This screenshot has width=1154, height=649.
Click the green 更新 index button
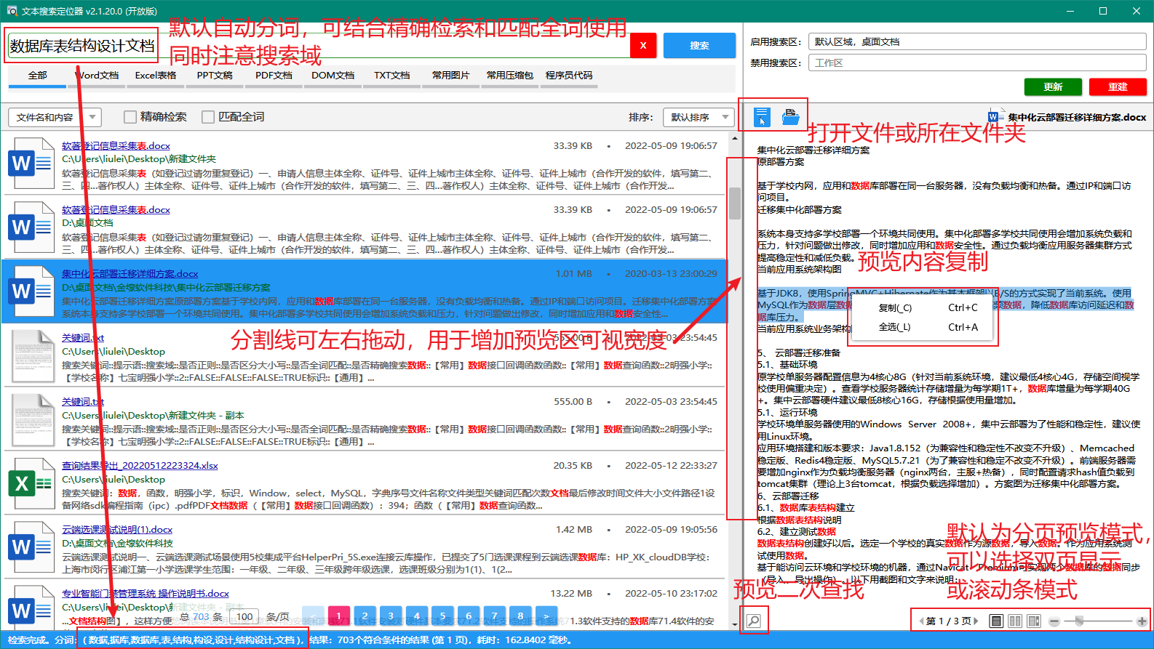coord(1053,86)
